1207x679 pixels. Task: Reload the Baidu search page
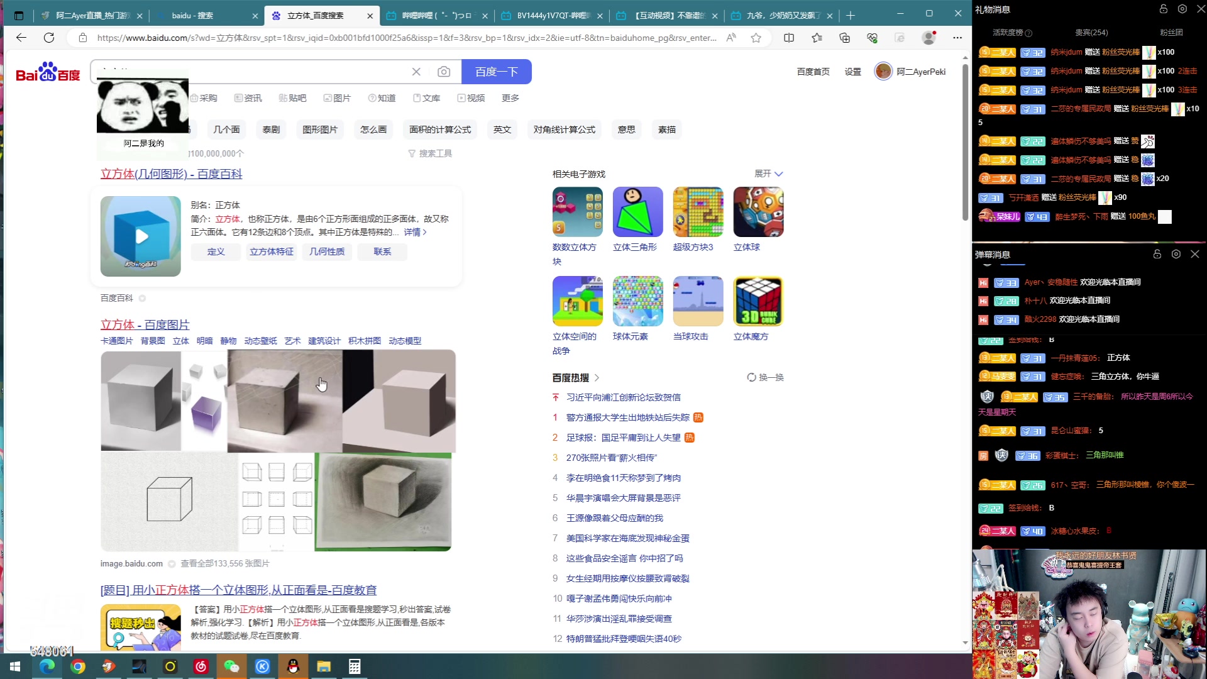pos(49,38)
